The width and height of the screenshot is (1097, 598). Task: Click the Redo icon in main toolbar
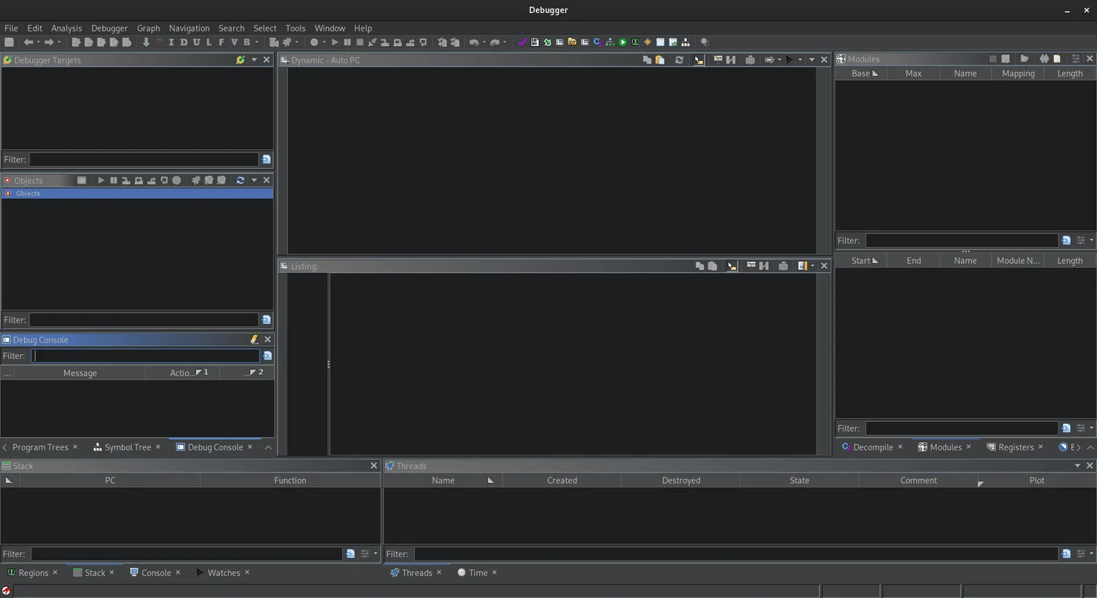coord(494,42)
